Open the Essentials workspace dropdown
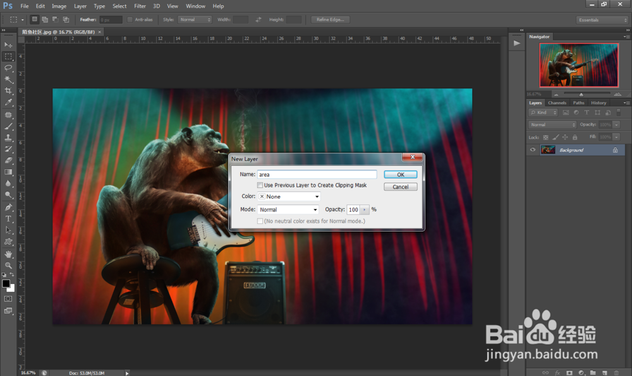 602,20
